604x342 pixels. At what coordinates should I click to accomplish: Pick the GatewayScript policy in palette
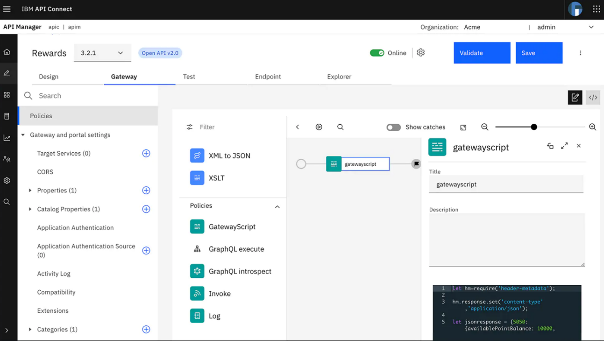(x=223, y=227)
